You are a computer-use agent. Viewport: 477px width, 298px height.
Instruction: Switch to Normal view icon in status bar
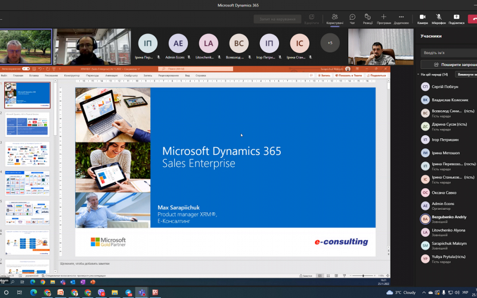pos(320,276)
